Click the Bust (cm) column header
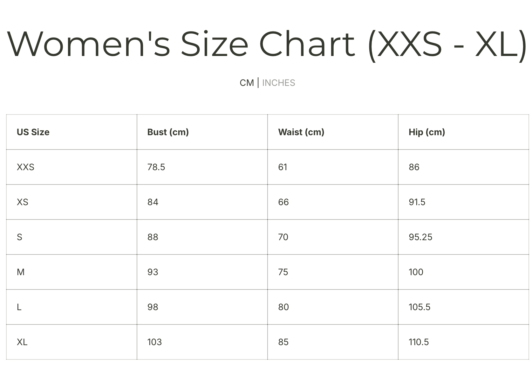Screen dimensions: 532x369 click(168, 132)
